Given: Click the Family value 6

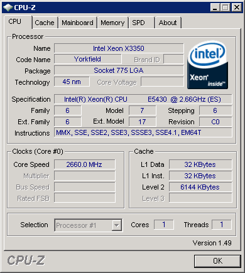Looking at the screenshot, I should tap(68, 110).
